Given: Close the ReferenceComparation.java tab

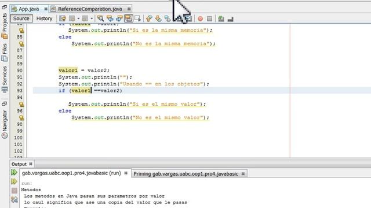Looking at the screenshot, I should point(129,9).
